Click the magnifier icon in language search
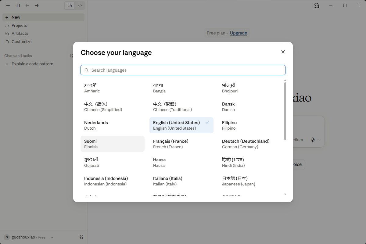The width and height of the screenshot is (366, 244). pyautogui.click(x=87, y=70)
